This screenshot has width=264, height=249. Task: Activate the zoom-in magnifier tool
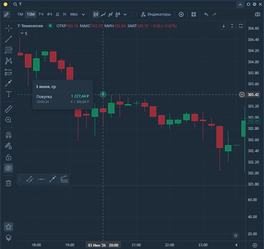point(9,120)
